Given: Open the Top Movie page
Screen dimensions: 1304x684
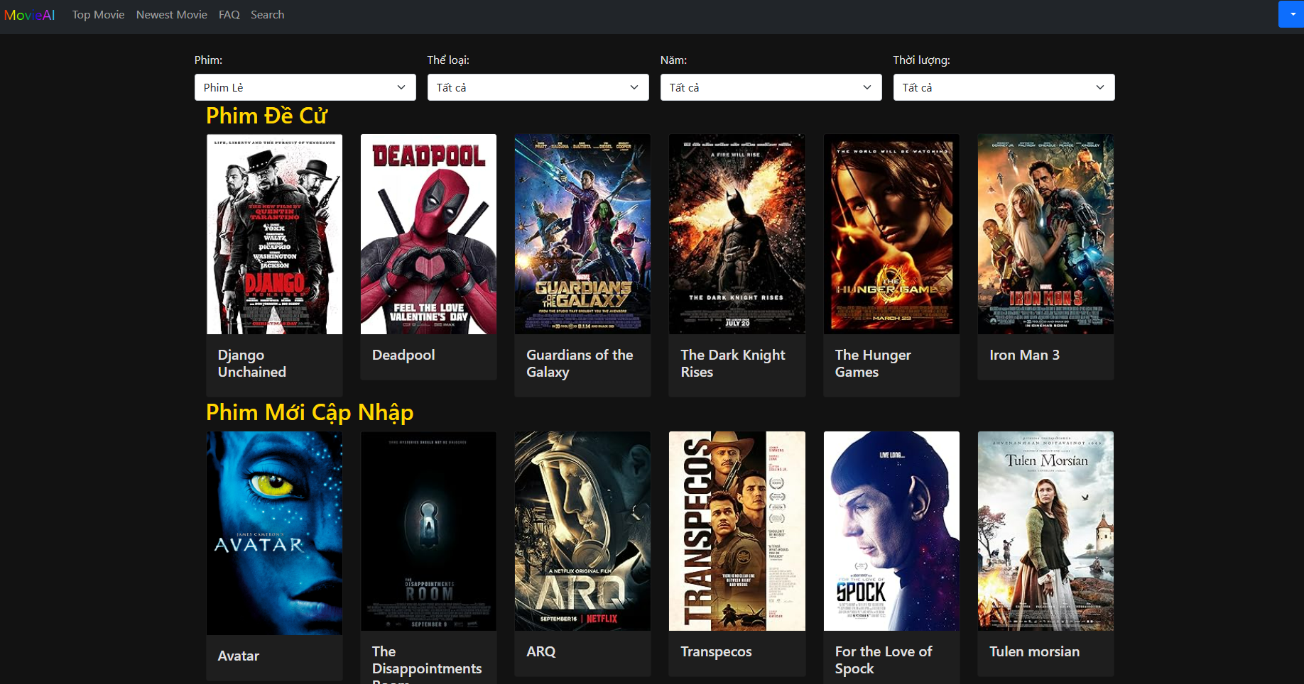Looking at the screenshot, I should point(98,15).
